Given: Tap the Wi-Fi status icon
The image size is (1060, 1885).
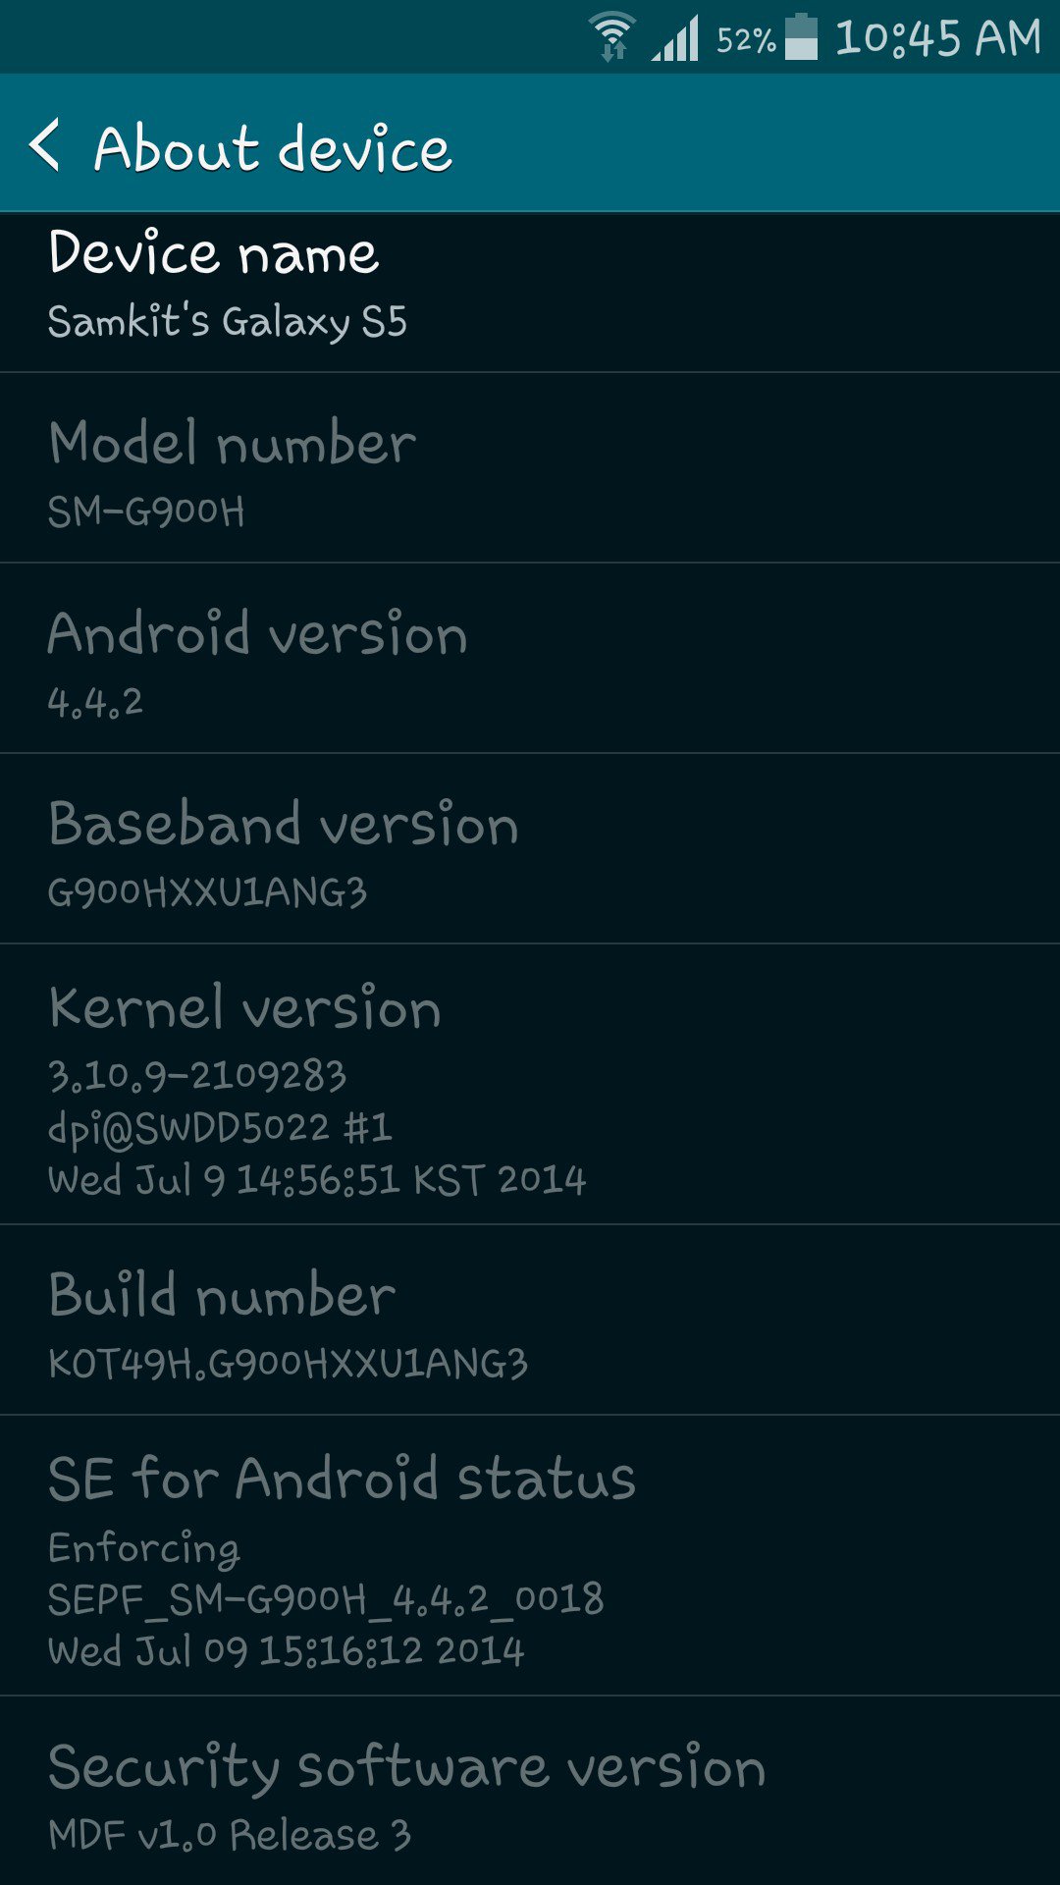Looking at the screenshot, I should [612, 37].
